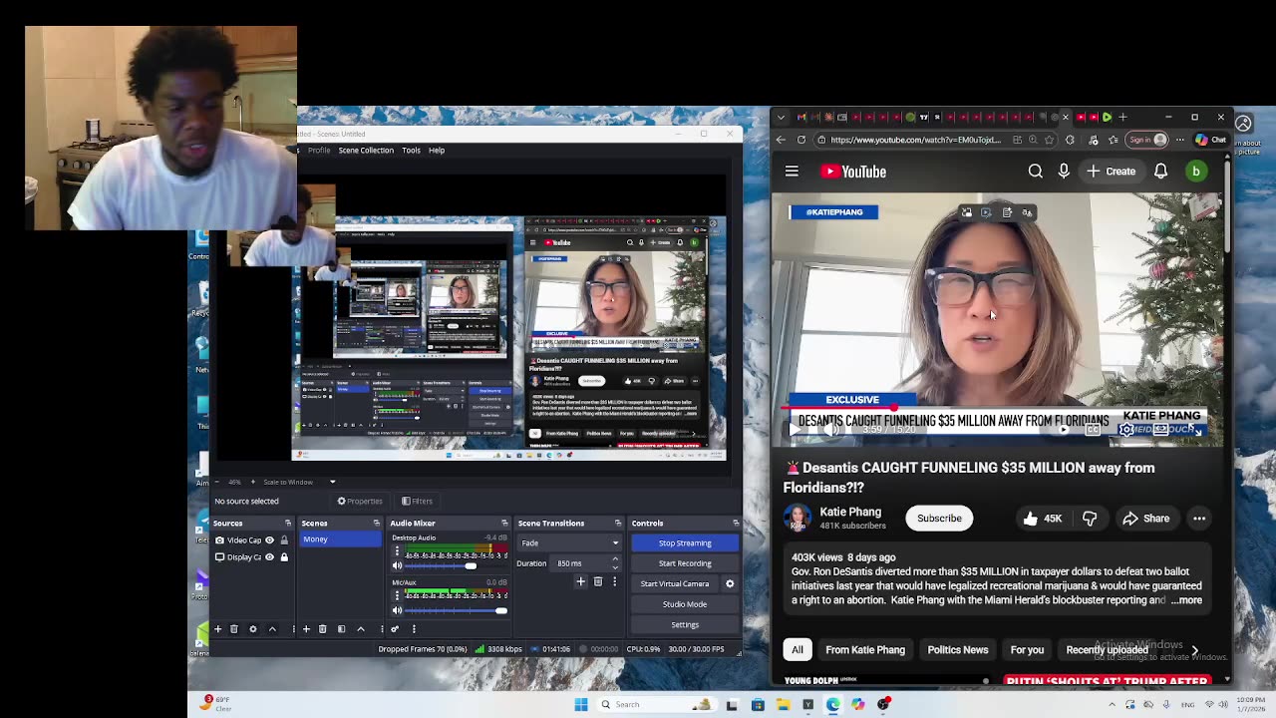
Task: Open scene filters icon in Scenes dock
Action: click(x=341, y=629)
